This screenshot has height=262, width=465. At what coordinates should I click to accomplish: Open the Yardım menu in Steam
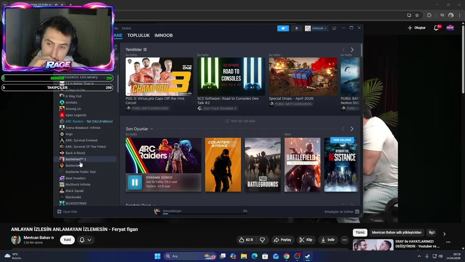point(126,28)
